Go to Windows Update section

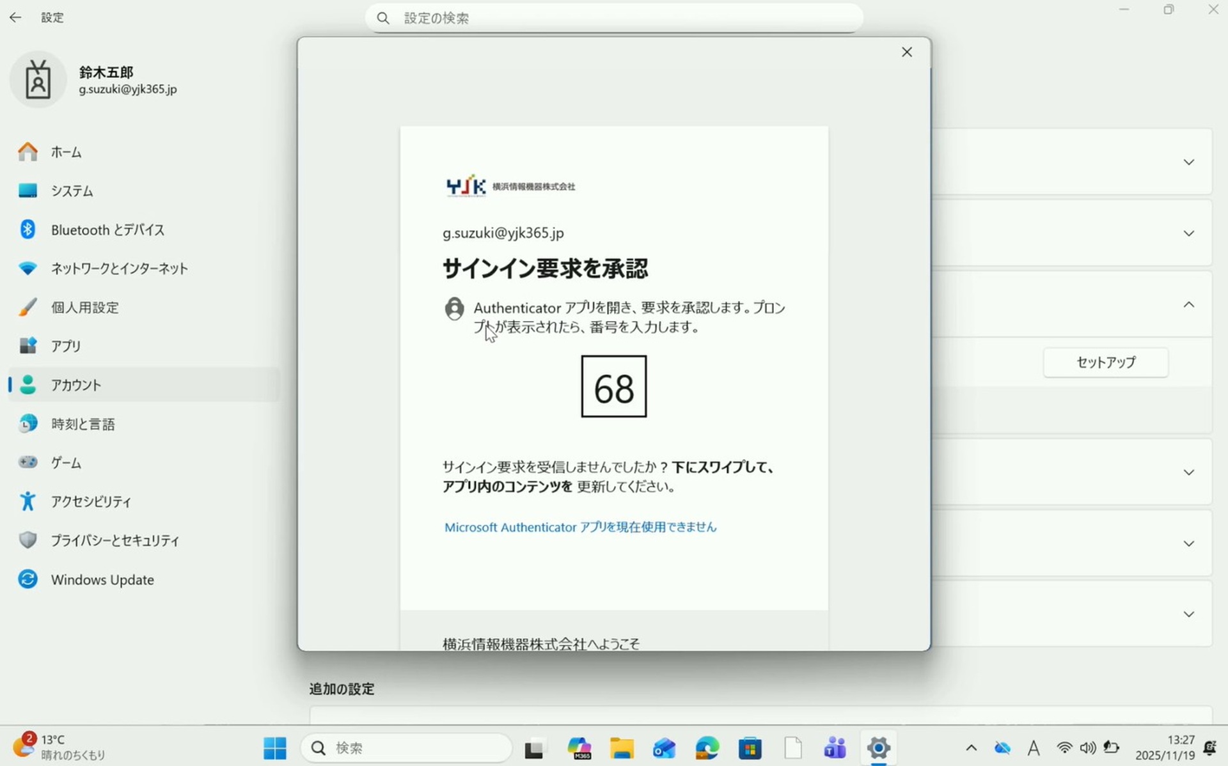pos(102,580)
